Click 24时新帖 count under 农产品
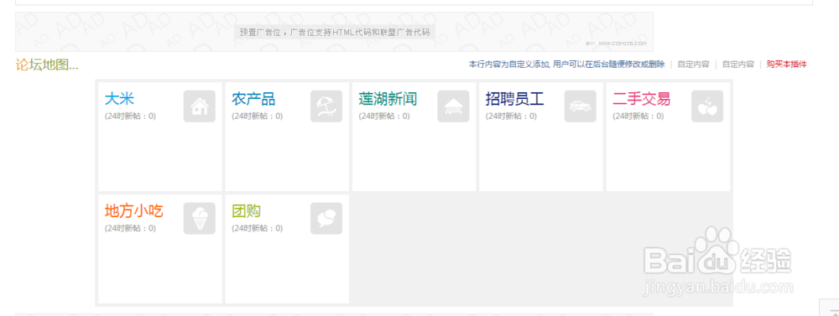Screen dimensions: 839x316 coord(257,116)
